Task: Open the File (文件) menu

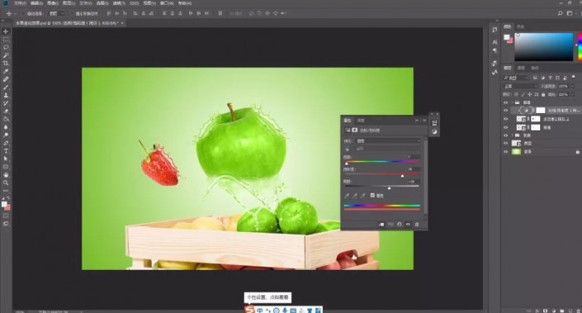Action: [20, 3]
